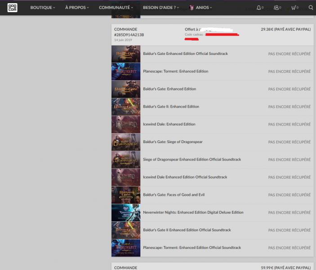Screen dimensions: 316x270
Task: Open Baldur's Gate II: Enhanced Edition thumbnail
Action: pos(126,107)
